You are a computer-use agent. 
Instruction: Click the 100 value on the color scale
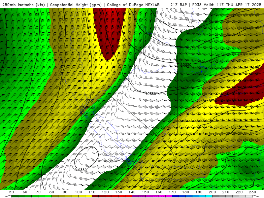[x=79, y=192]
